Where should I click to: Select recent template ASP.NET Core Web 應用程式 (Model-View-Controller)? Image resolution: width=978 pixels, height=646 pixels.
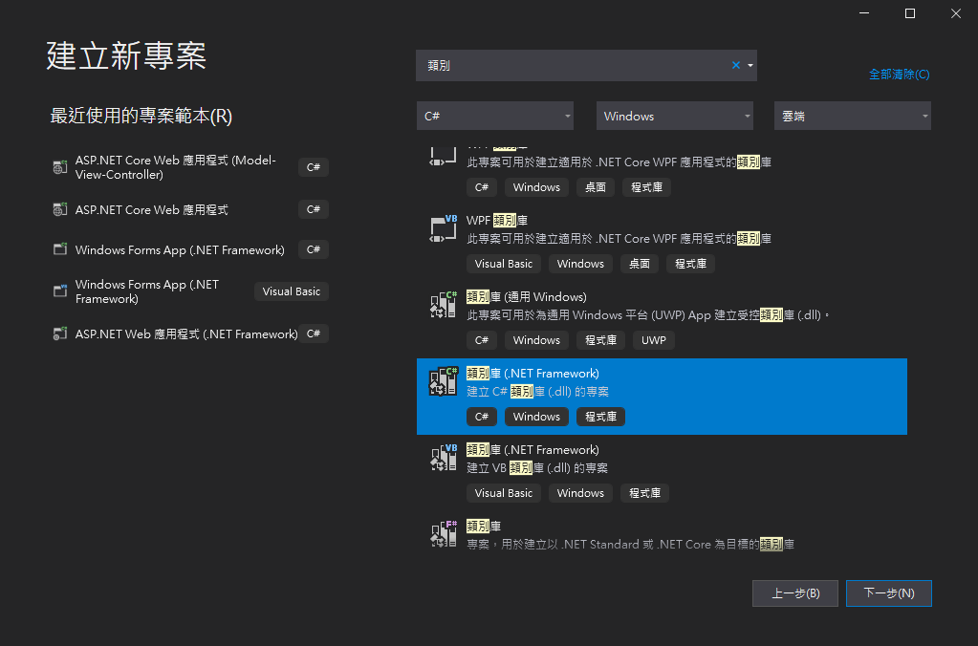coord(191,167)
